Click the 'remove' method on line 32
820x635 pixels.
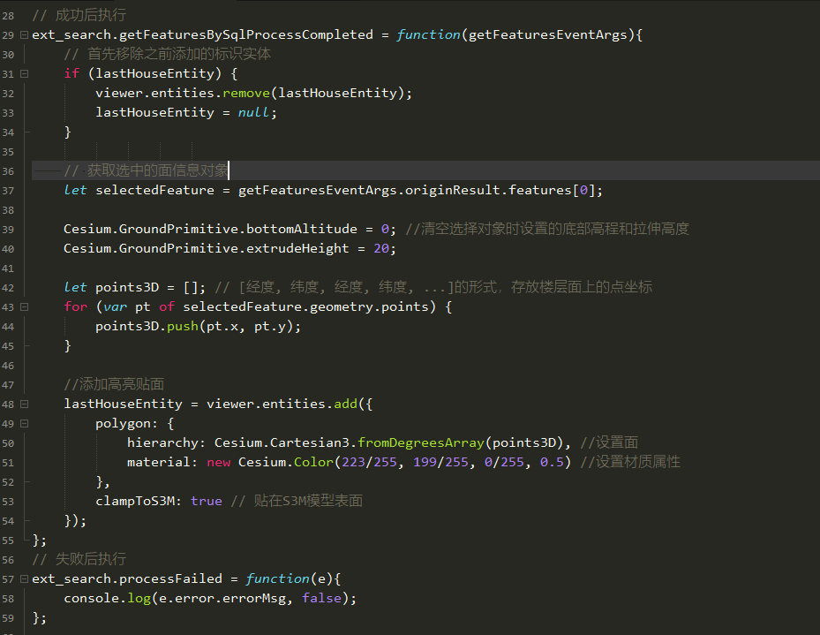pyautogui.click(x=246, y=93)
